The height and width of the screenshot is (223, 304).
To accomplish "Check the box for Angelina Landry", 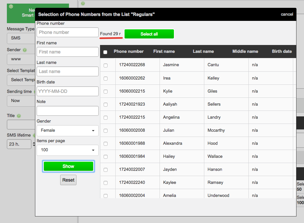I will coord(106,118).
